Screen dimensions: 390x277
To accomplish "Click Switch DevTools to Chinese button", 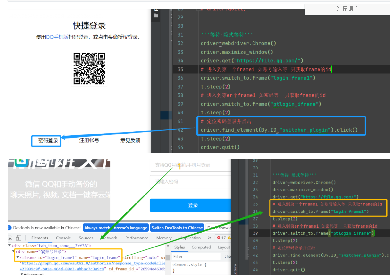I will 177,228.
